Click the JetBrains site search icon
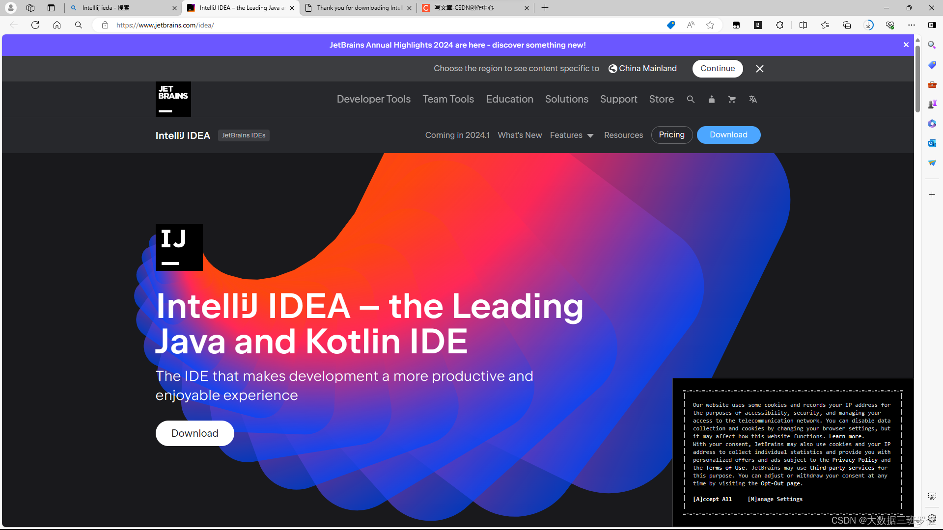The width and height of the screenshot is (943, 530). tap(691, 99)
